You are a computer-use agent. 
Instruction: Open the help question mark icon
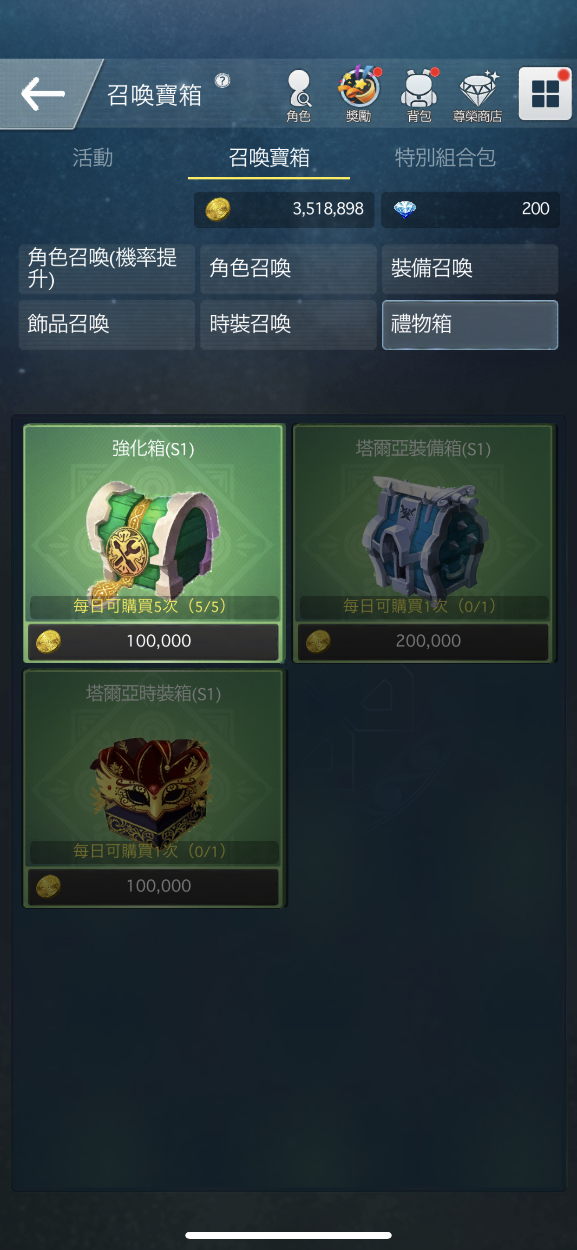[222, 80]
